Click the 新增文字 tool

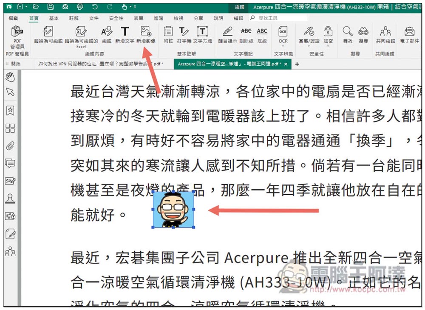tap(125, 34)
